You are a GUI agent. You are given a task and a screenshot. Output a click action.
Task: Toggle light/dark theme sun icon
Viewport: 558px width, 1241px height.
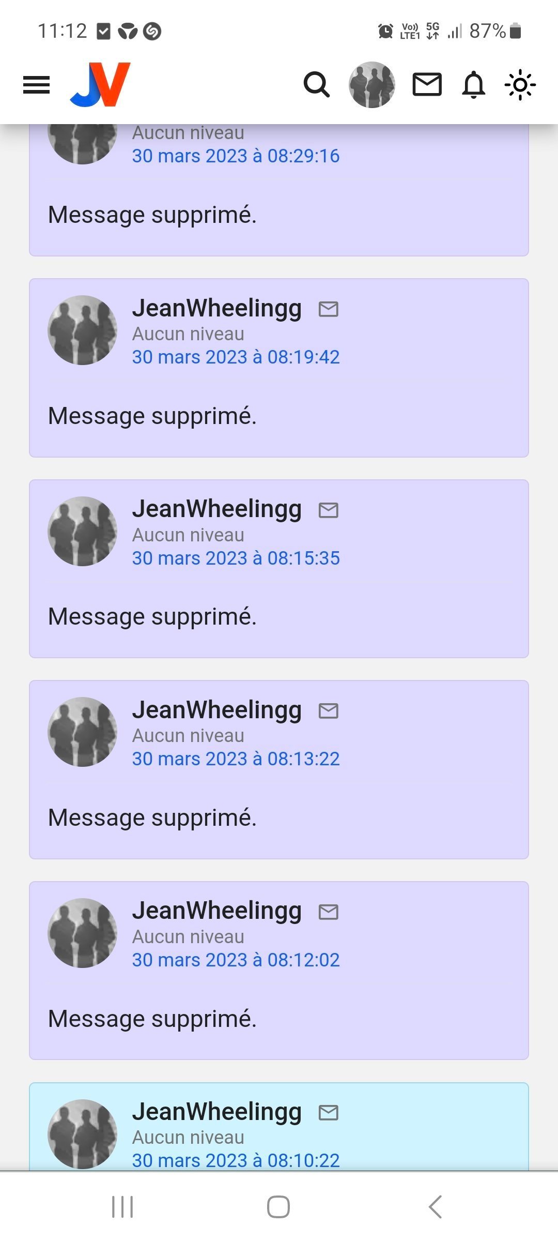[x=520, y=85]
